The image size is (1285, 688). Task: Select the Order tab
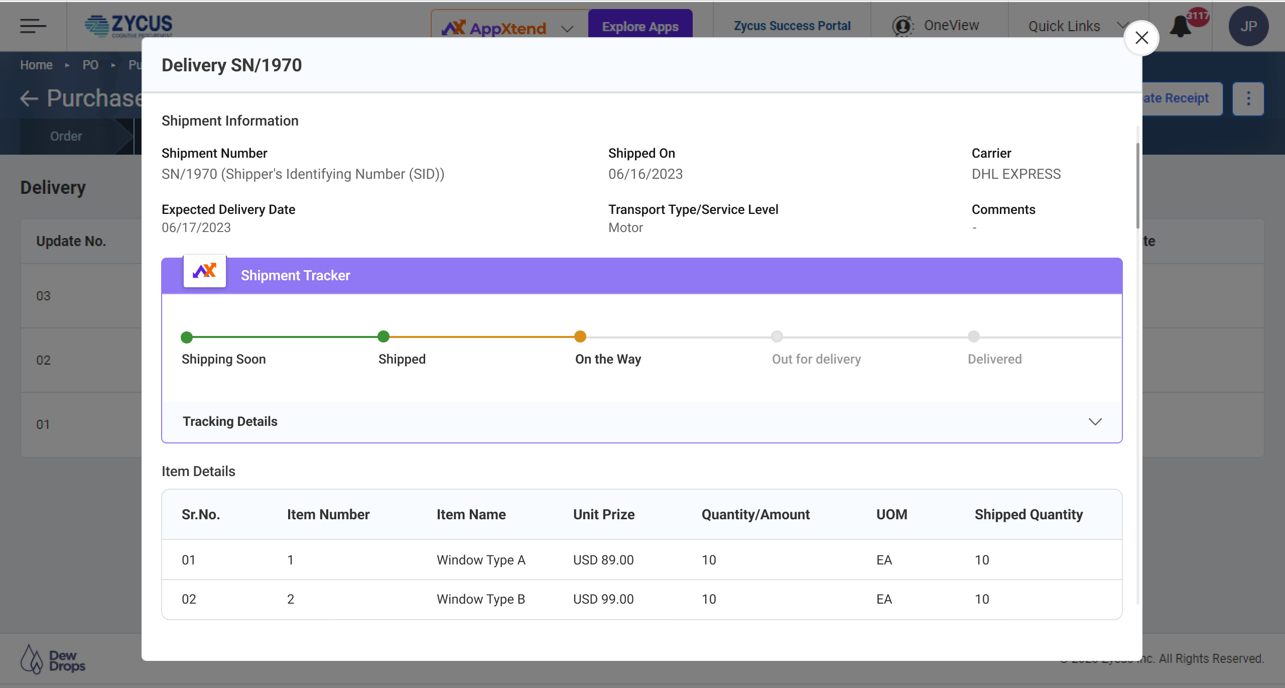tap(66, 137)
